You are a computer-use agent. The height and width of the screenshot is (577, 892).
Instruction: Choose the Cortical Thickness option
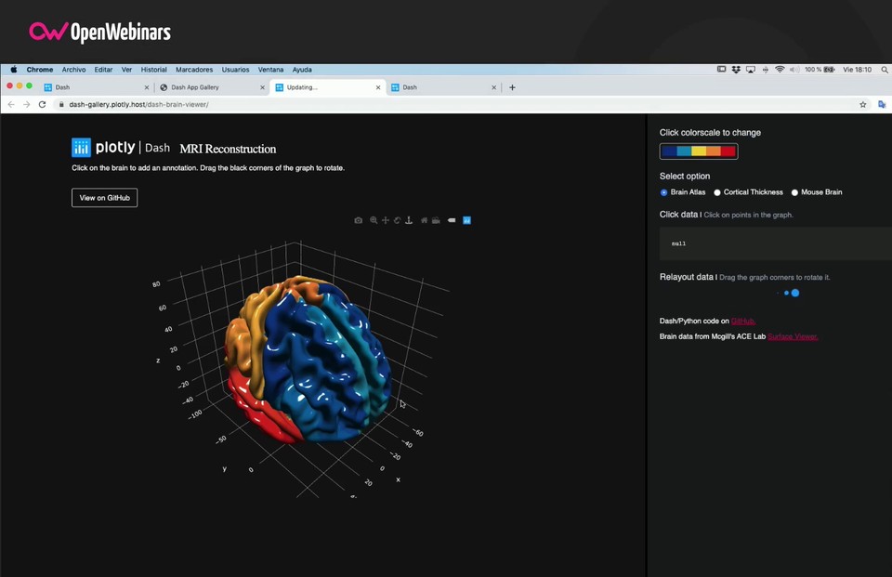click(717, 192)
